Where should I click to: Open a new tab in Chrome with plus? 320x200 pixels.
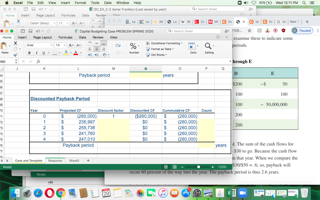(x=307, y=22)
